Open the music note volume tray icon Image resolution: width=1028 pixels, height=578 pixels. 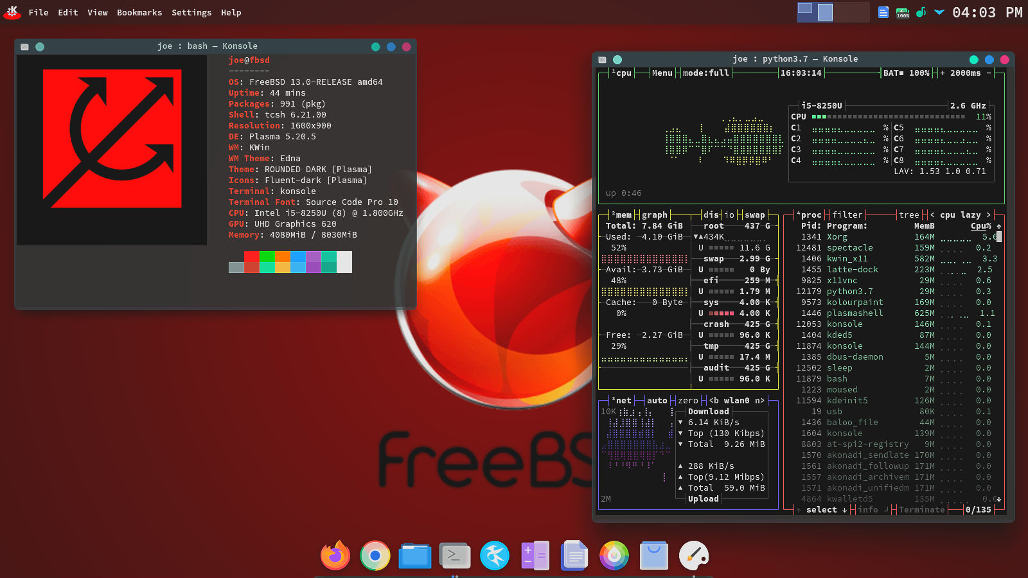tap(921, 12)
